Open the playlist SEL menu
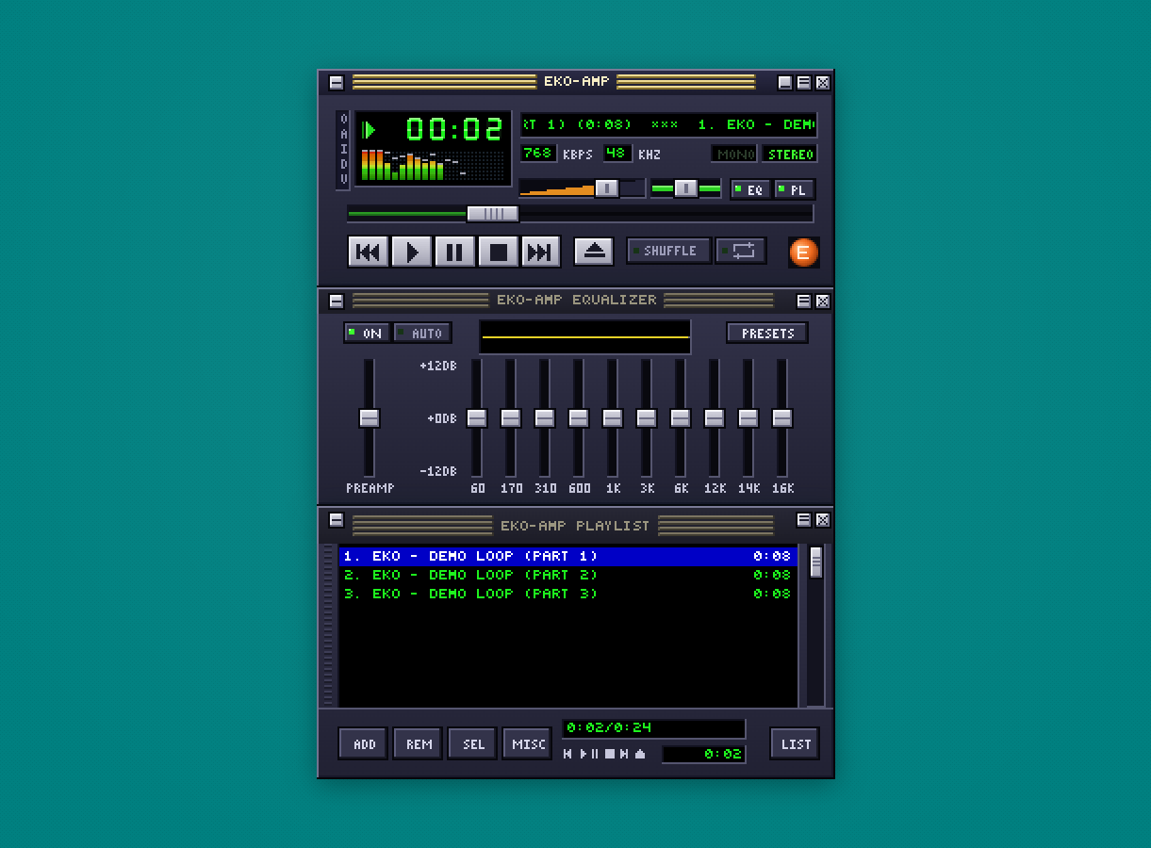1151x848 pixels. [x=473, y=743]
